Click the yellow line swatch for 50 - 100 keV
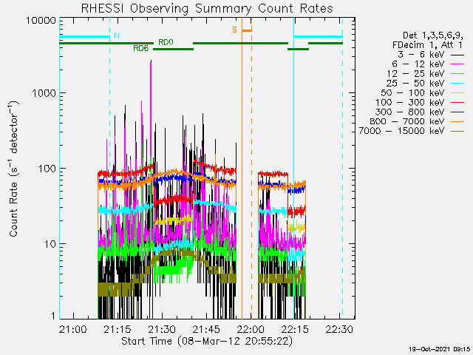This screenshot has width=473, height=355. click(x=457, y=93)
